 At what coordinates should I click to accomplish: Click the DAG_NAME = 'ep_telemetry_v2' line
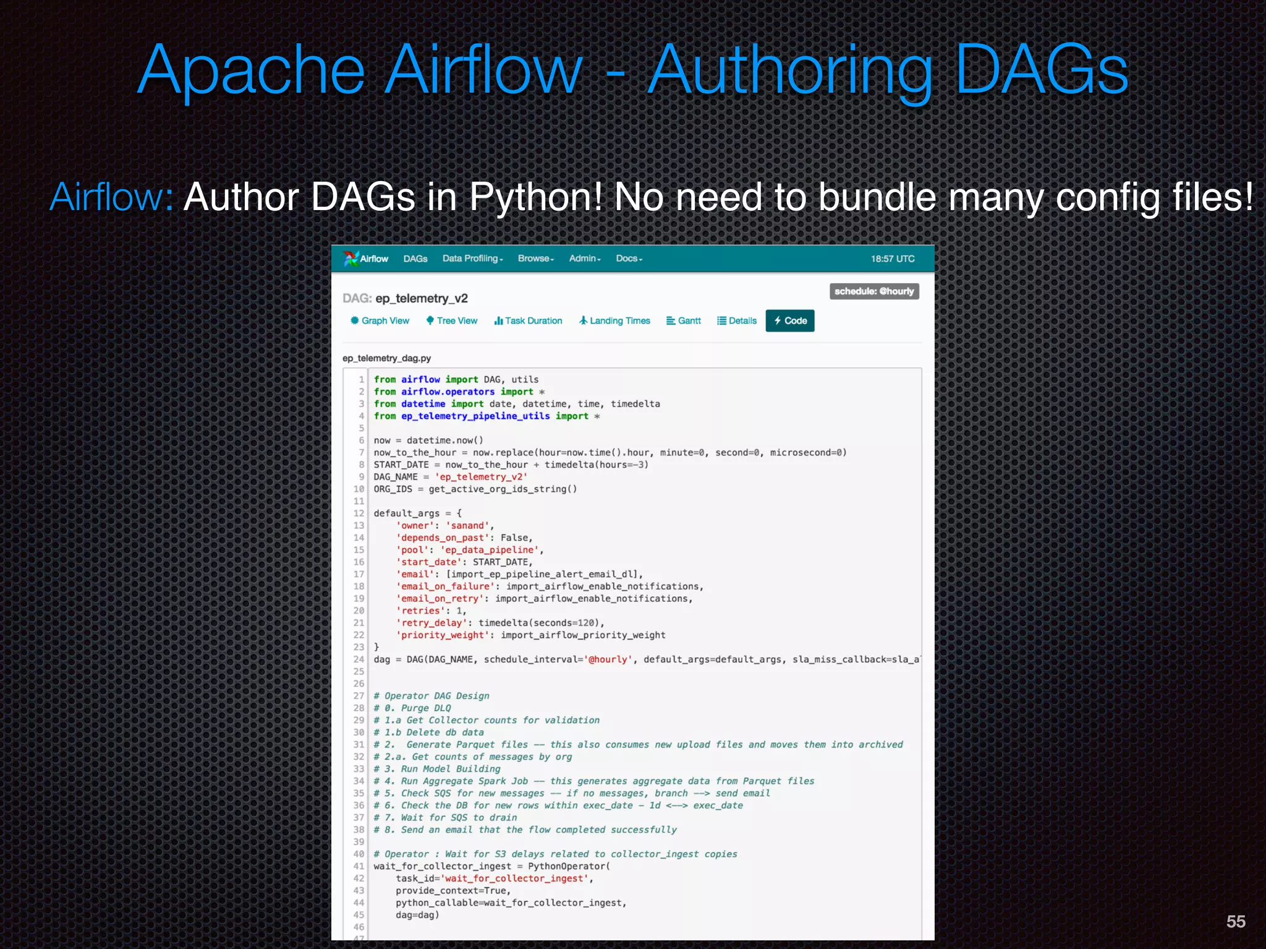(451, 477)
